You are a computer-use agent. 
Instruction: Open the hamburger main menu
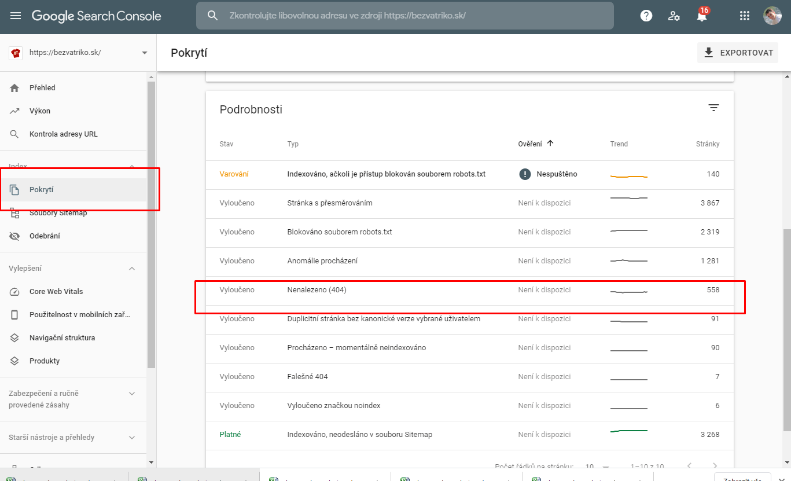pyautogui.click(x=16, y=16)
